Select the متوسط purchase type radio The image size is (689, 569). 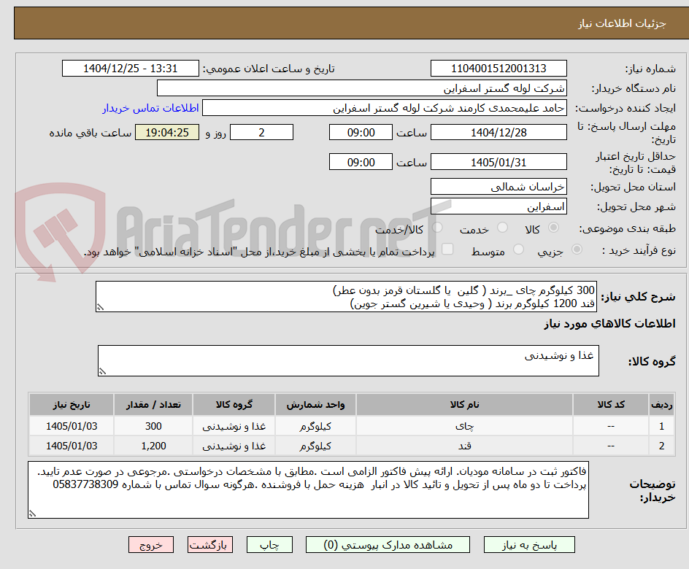pos(518,249)
